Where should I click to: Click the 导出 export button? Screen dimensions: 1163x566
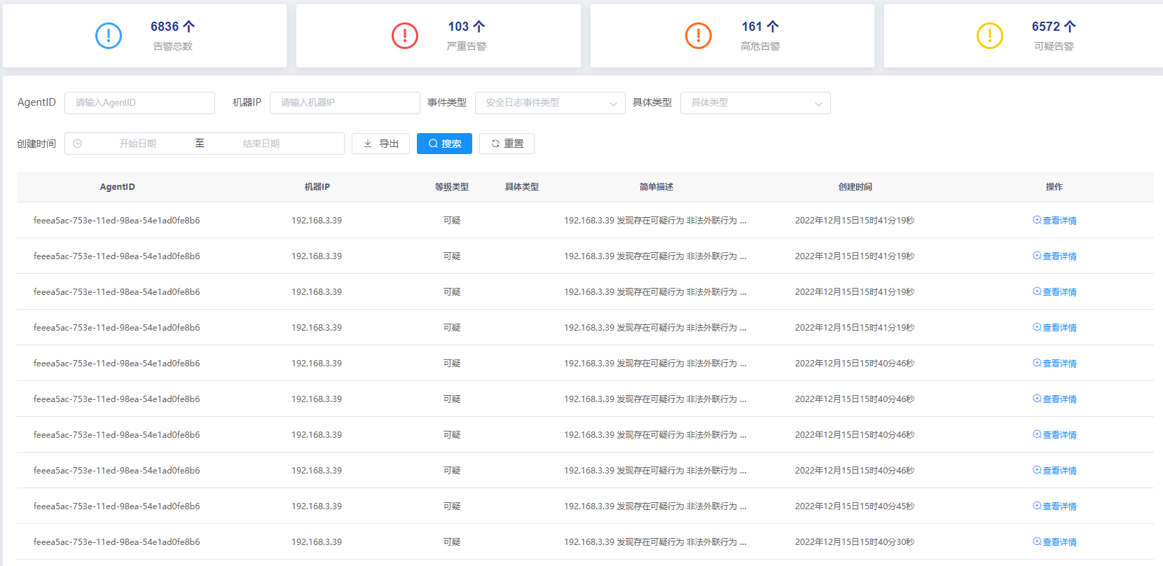tap(380, 144)
